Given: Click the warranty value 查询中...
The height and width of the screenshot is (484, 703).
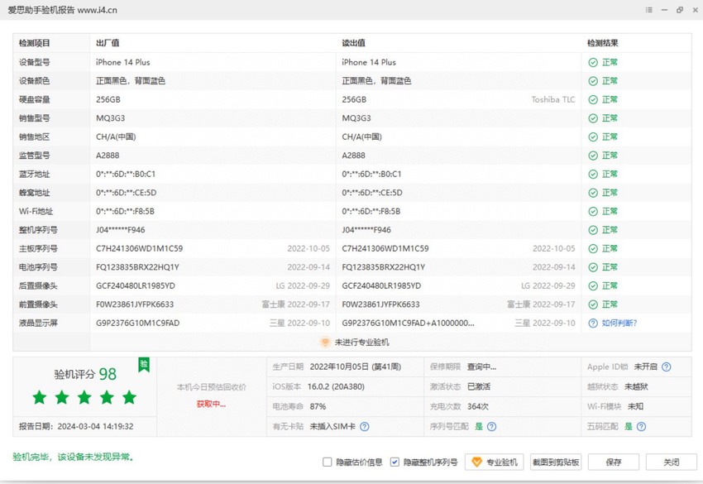Looking at the screenshot, I should click(x=481, y=367).
